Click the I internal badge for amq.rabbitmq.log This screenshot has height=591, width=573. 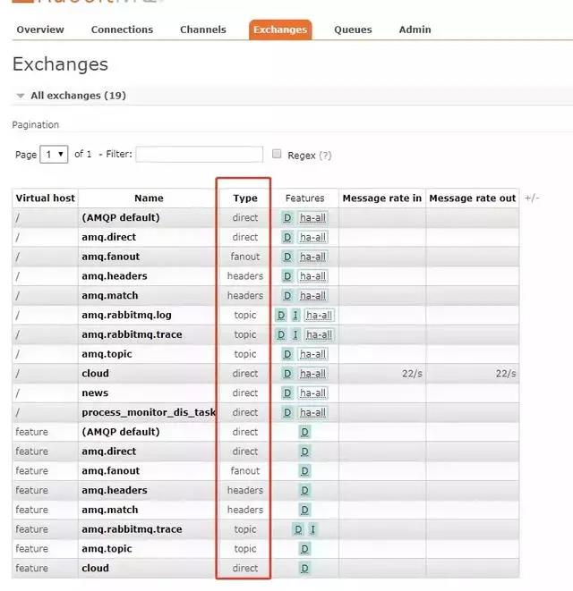click(295, 315)
